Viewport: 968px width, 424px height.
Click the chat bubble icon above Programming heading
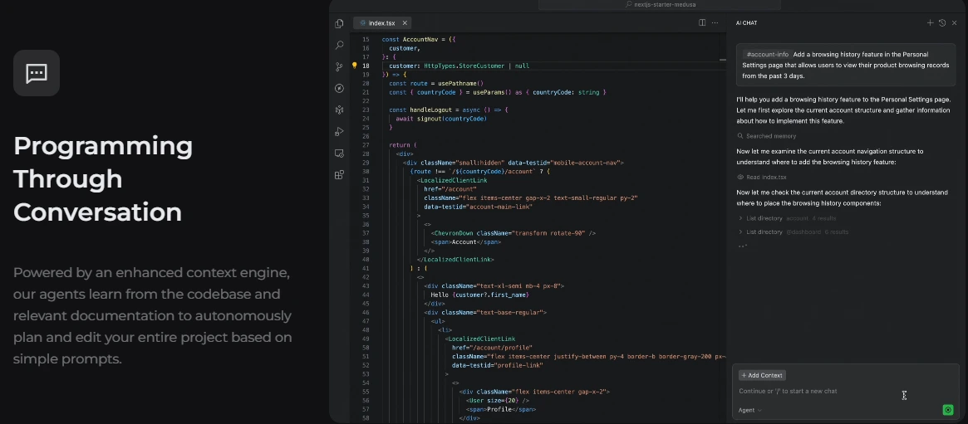(x=37, y=73)
